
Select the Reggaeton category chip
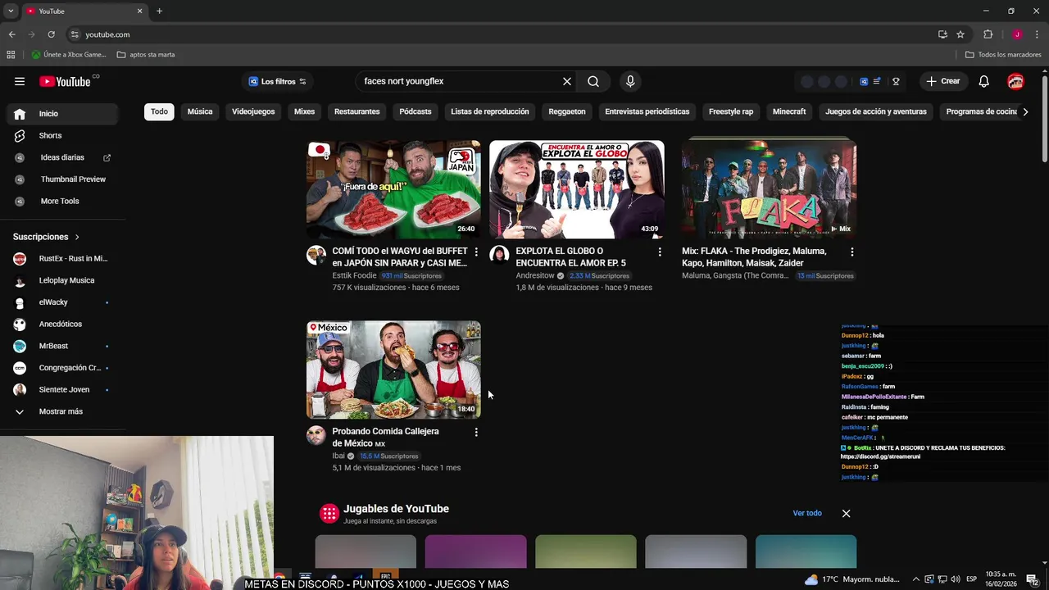point(567,111)
